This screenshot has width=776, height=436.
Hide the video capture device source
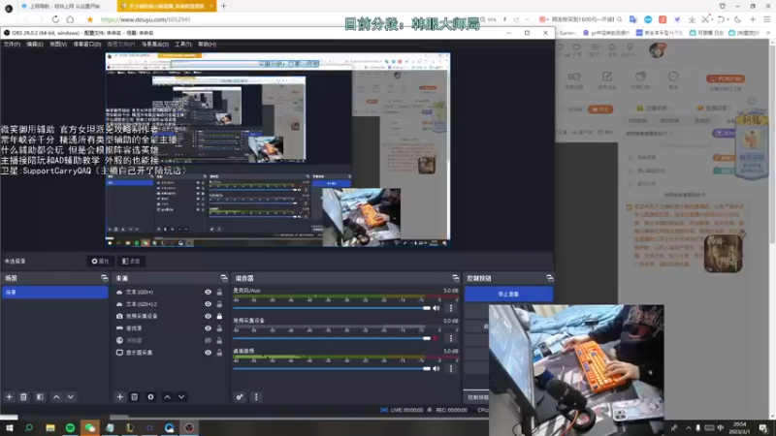(208, 316)
